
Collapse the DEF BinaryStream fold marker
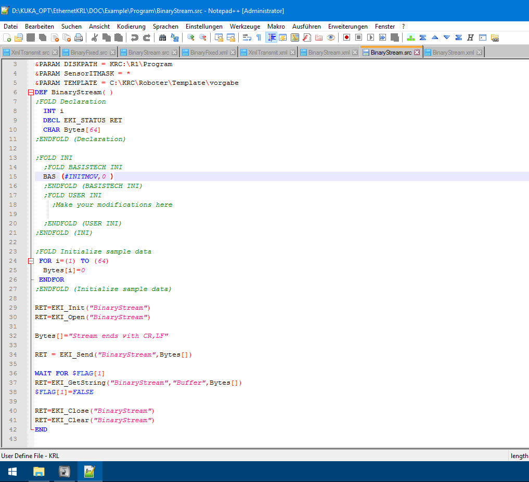(x=31, y=92)
